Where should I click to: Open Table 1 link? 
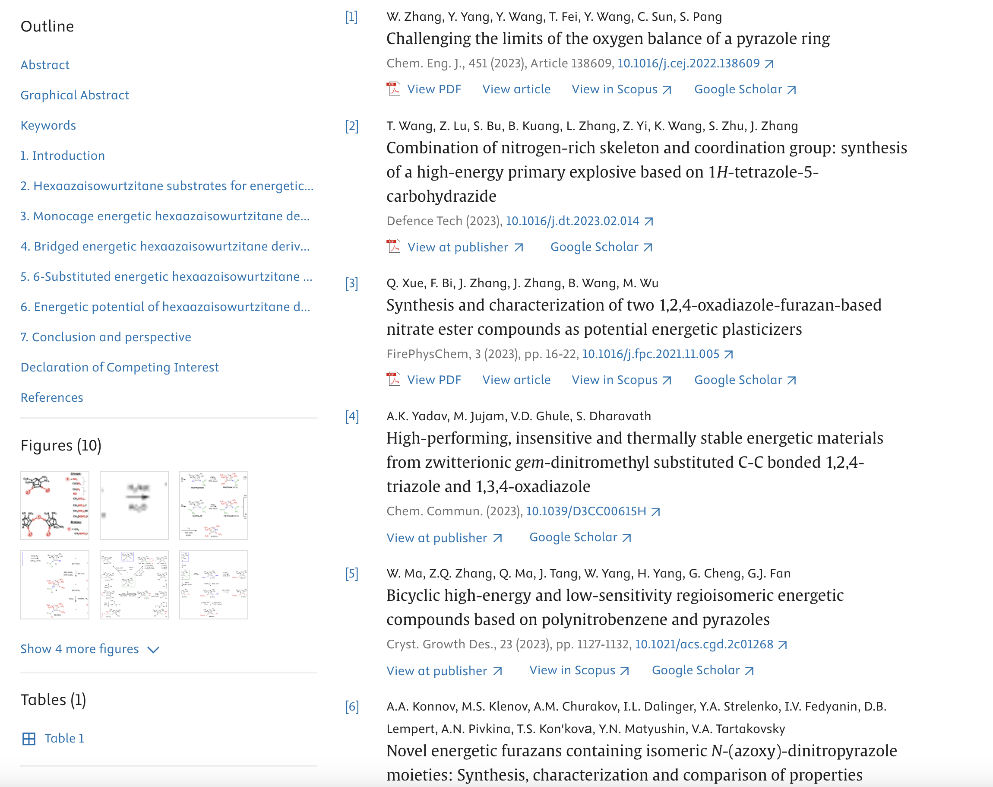[x=64, y=738]
